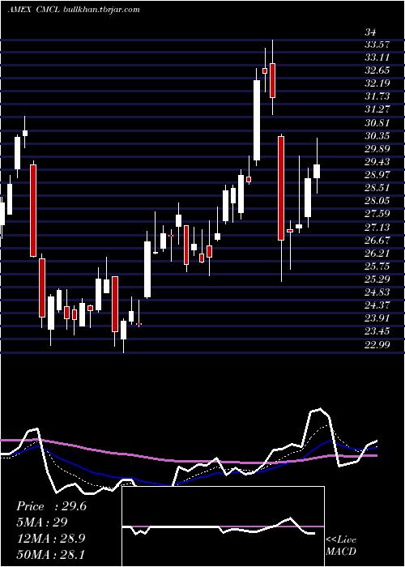Click the MACD inset chart box
This screenshot has height=567, width=405.
click(x=223, y=526)
